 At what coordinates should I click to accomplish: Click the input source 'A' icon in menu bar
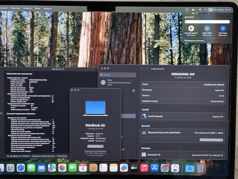(x=187, y=10)
